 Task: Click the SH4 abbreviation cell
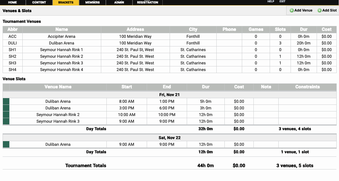tap(12, 70)
